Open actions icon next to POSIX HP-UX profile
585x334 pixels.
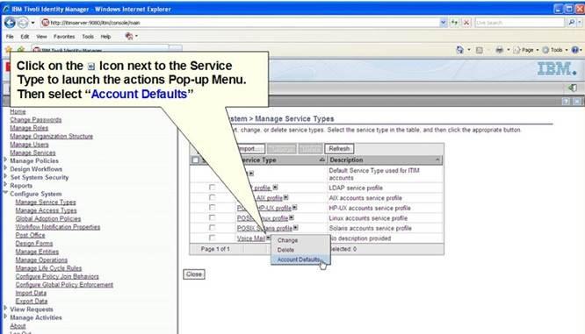click(295, 208)
